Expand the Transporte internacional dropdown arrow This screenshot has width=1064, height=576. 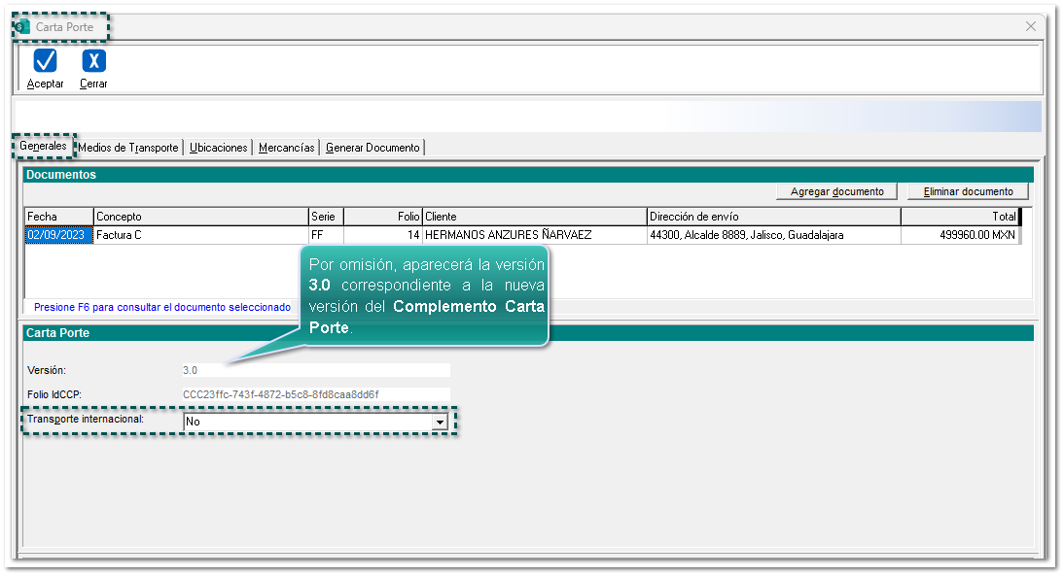point(440,422)
